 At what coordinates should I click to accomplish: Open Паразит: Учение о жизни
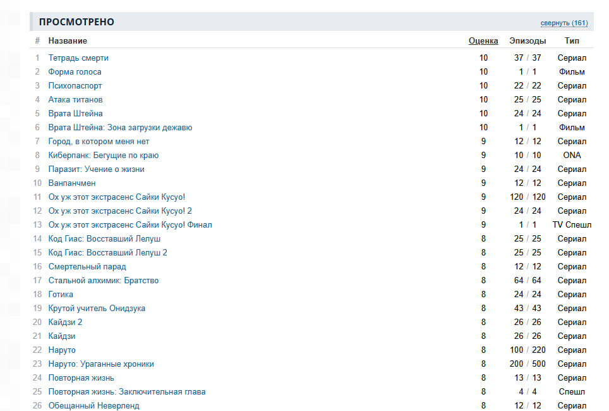tap(96, 169)
